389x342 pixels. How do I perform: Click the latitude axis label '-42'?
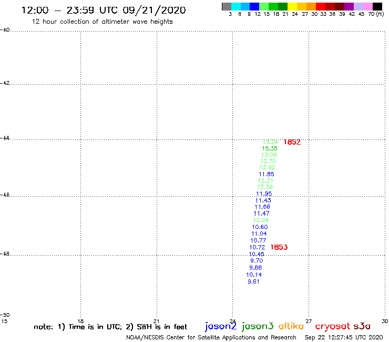[5, 83]
